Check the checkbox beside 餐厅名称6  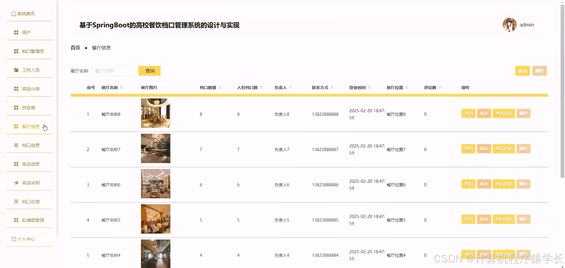[x=74, y=185]
